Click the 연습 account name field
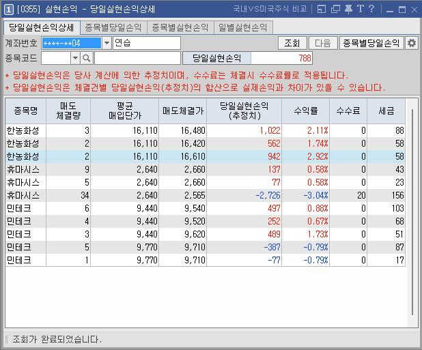422x350 pixels. click(147, 43)
